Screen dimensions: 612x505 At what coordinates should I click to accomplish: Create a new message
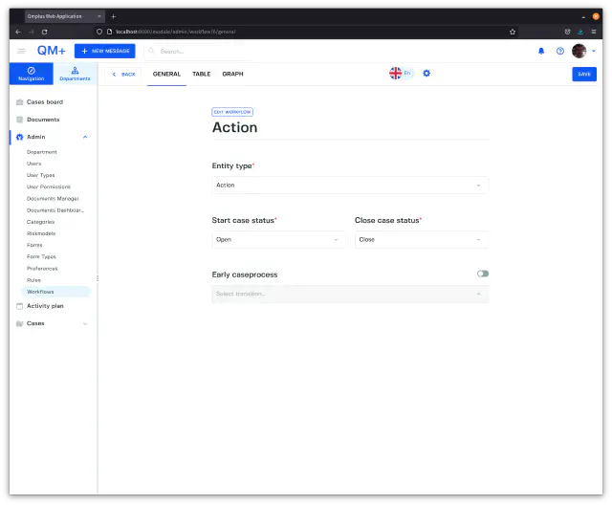(105, 51)
